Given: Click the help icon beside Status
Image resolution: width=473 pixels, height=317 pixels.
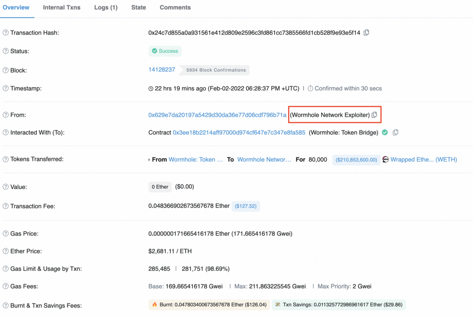Looking at the screenshot, I should click(x=5, y=51).
